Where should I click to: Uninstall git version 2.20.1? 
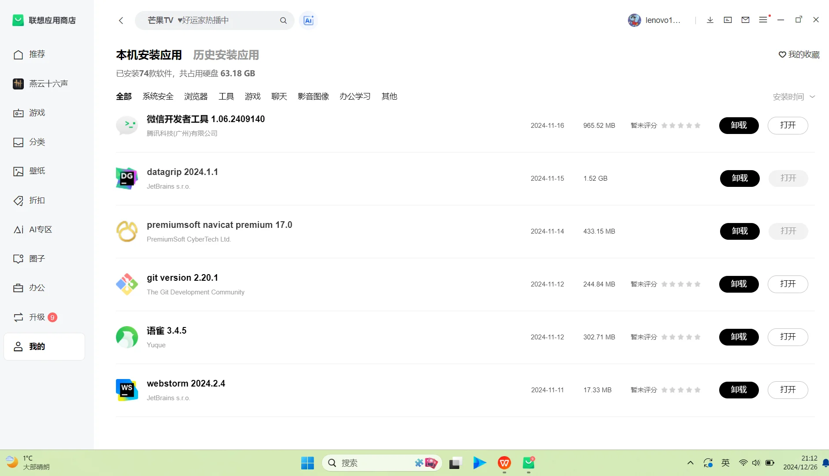tap(739, 284)
